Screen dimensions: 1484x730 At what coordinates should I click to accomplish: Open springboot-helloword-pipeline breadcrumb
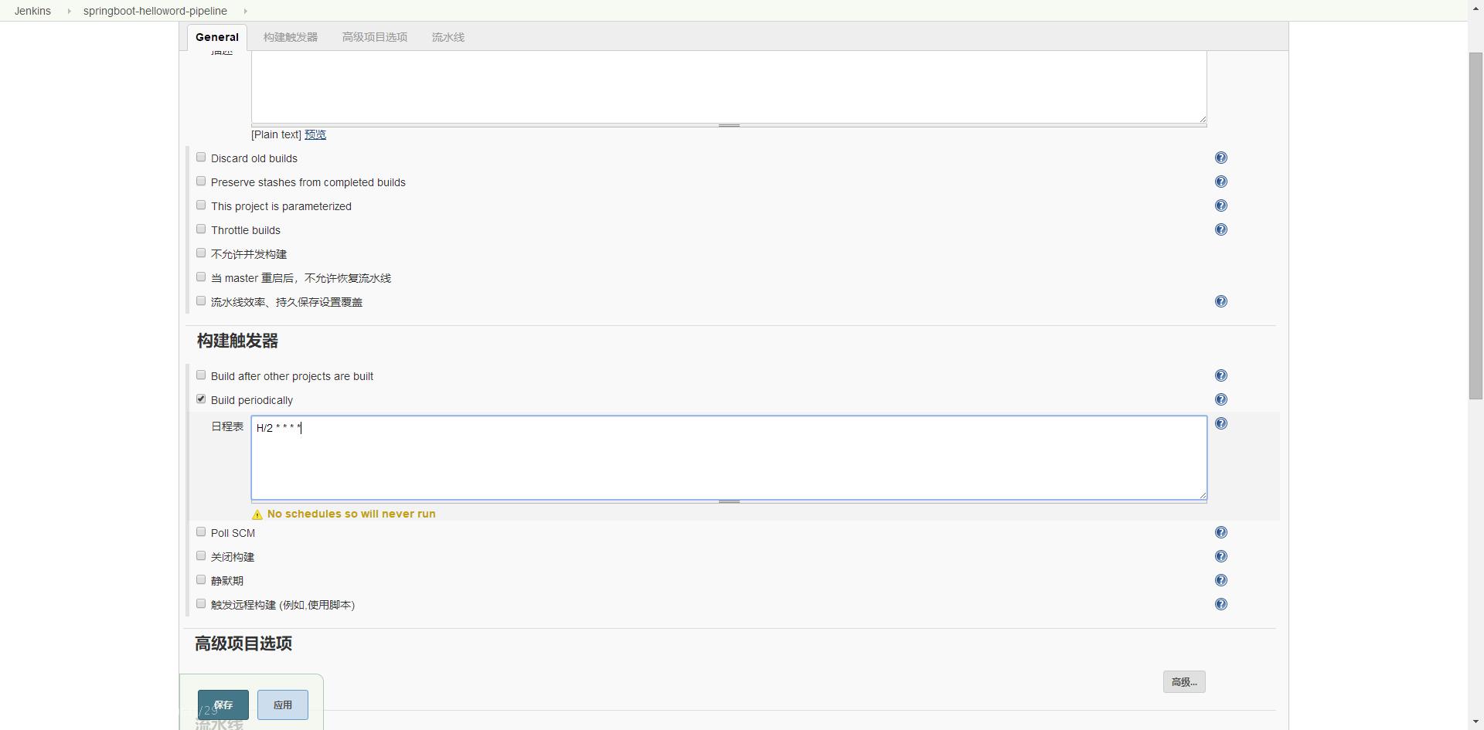tap(155, 11)
